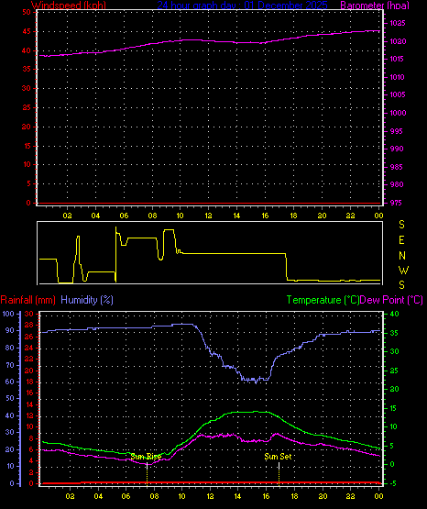This screenshot has height=509, width=427.
Task: Select the 70 value on the humidity scale
Action: (x=10, y=365)
